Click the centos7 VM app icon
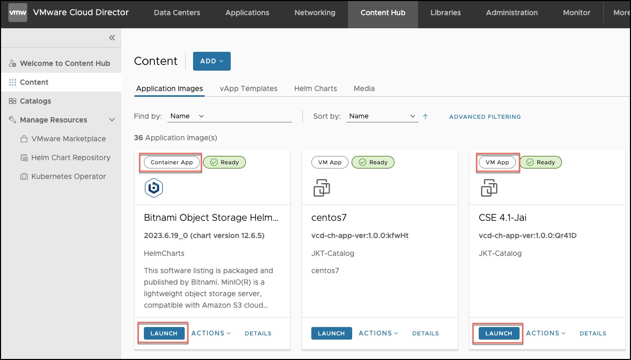Viewport: 631px width, 360px height. (321, 188)
